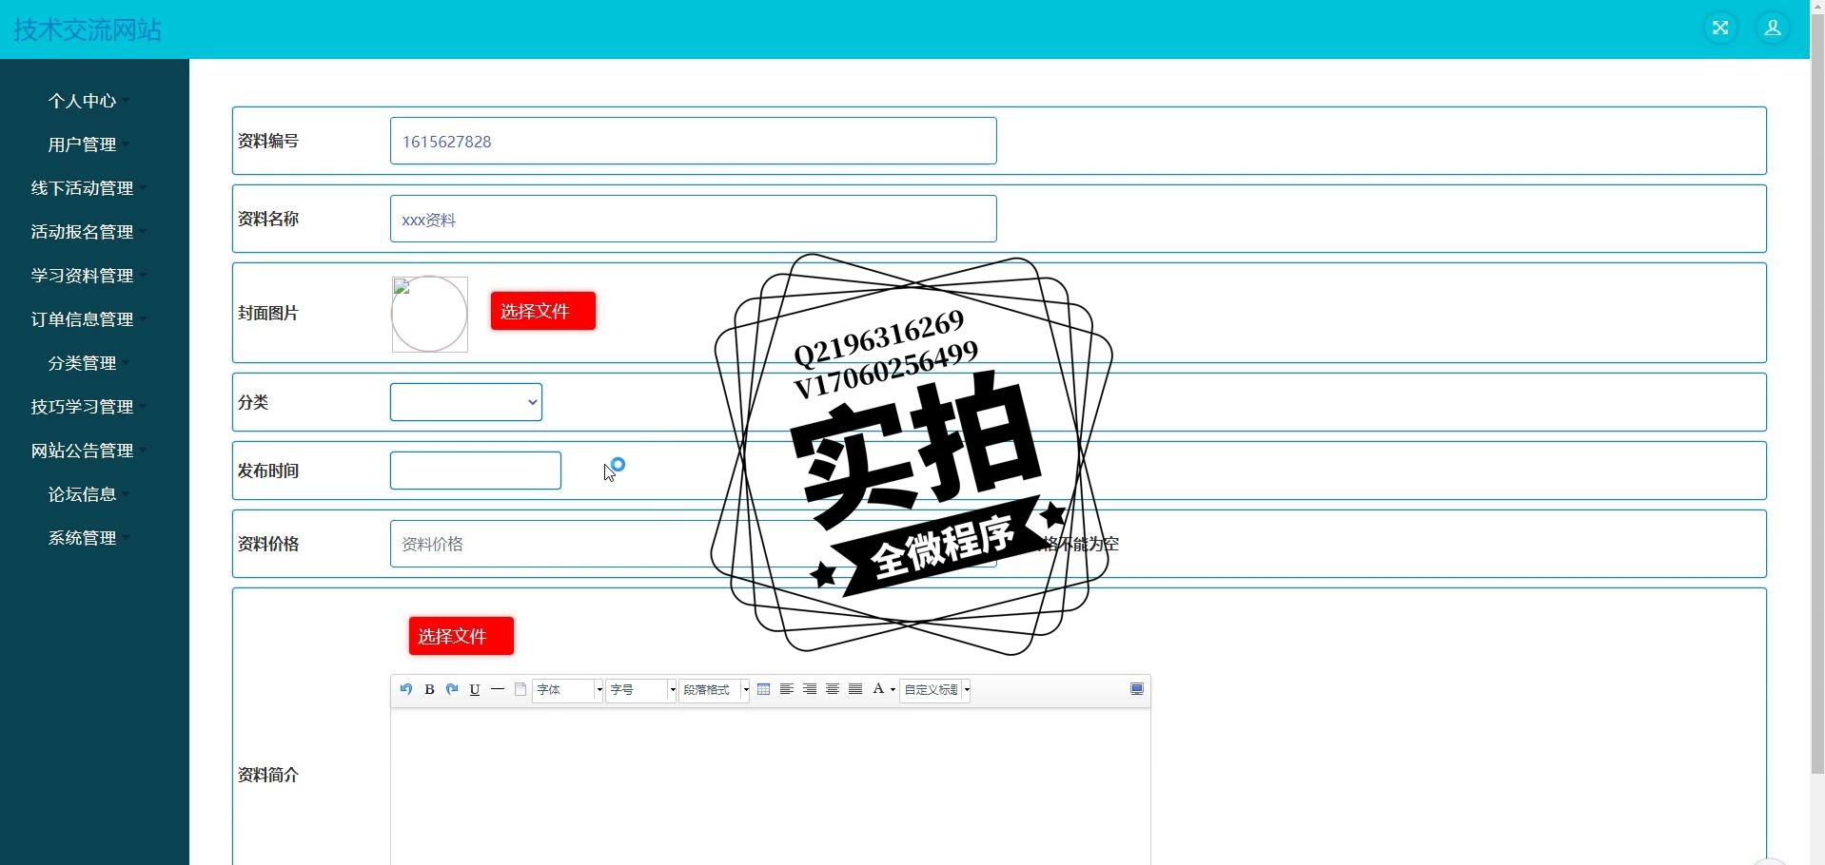Image resolution: width=1825 pixels, height=865 pixels.
Task: Center align text in editor
Action: point(833,689)
